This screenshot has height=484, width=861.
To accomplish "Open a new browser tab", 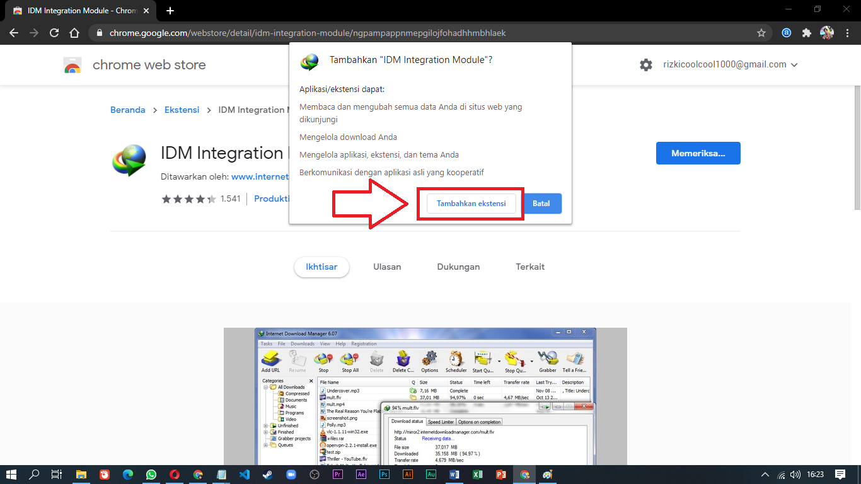I will point(170,11).
